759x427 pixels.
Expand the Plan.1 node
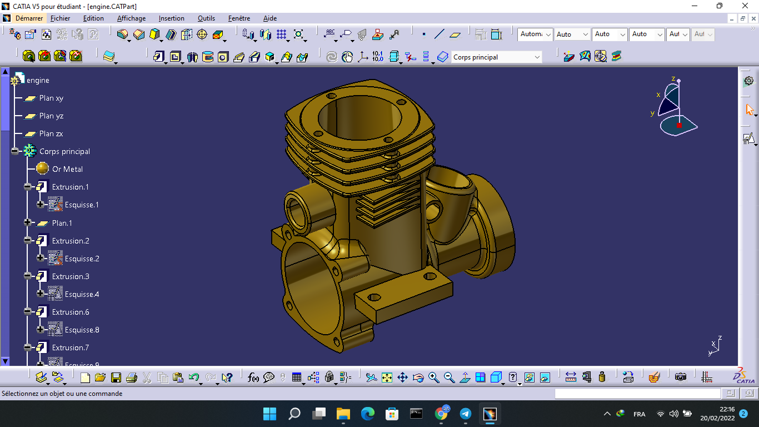point(28,222)
